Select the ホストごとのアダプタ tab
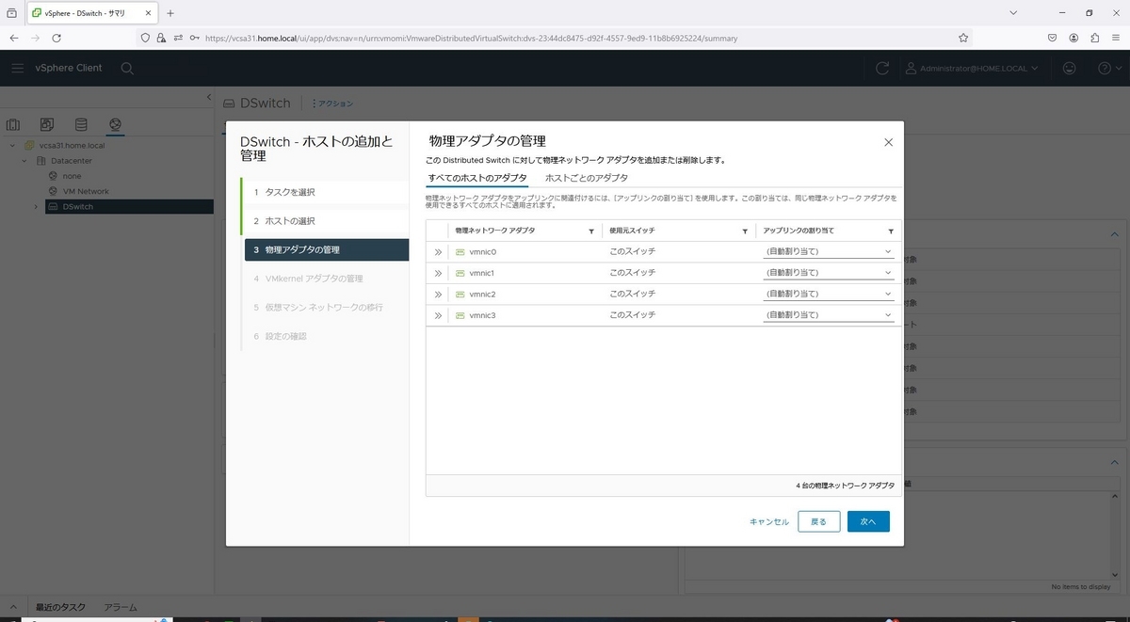1130x622 pixels. coord(586,178)
